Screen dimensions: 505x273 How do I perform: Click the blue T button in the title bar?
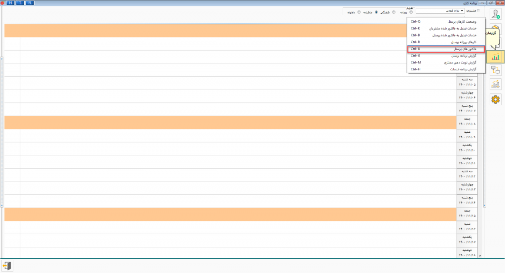[20, 3]
